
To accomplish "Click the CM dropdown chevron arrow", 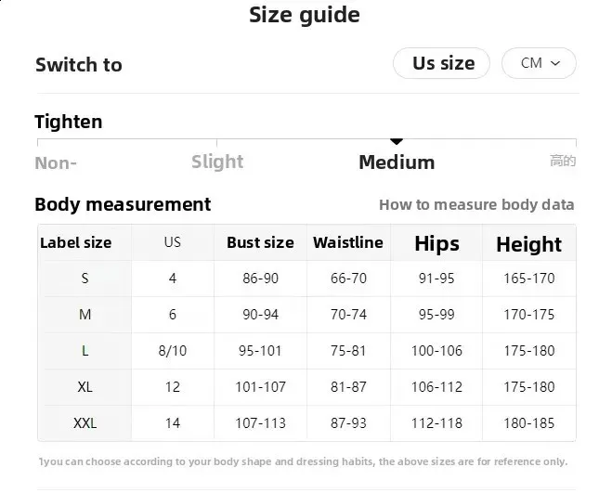I will pos(556,63).
